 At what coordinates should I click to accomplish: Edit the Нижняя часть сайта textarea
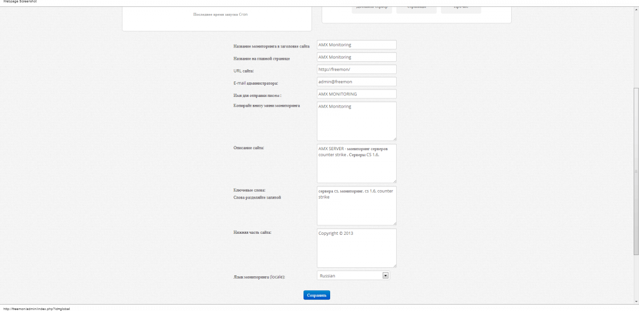(356, 248)
